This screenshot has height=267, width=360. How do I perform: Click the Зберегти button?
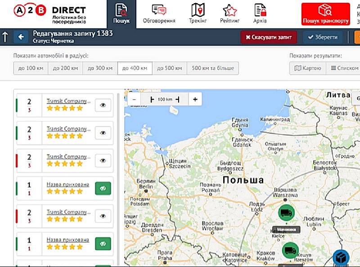pos(323,37)
